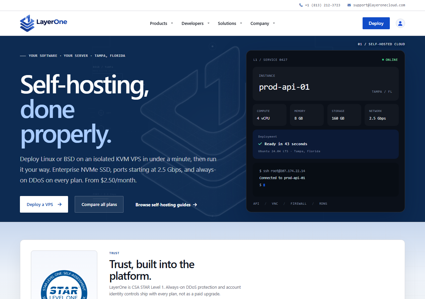Image resolution: width=425 pixels, height=299 pixels.
Task: Click the COMPUTE 4 vCPU card
Action: [270, 115]
